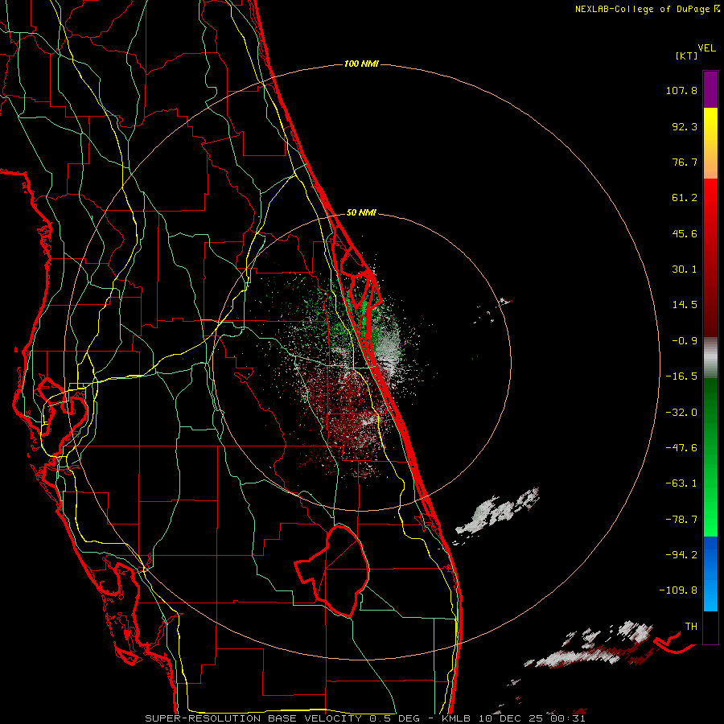Select the 76.7 velocity value
The image size is (724, 724).
pyautogui.click(x=685, y=162)
